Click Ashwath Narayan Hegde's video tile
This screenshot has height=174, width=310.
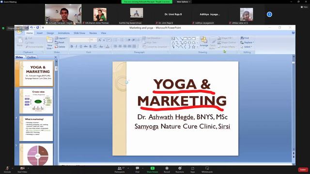point(63,14)
